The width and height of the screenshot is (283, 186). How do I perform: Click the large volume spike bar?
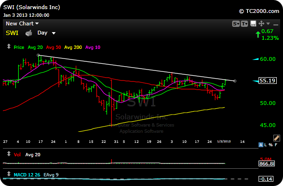pos(112,161)
